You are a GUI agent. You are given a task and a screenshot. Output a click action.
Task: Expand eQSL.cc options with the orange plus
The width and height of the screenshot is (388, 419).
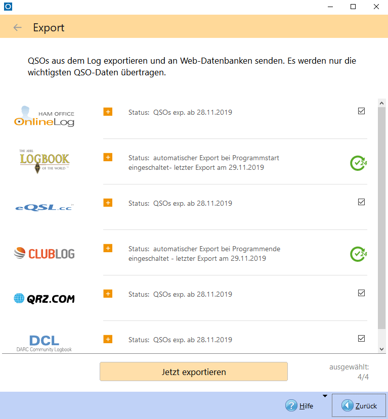(108, 203)
